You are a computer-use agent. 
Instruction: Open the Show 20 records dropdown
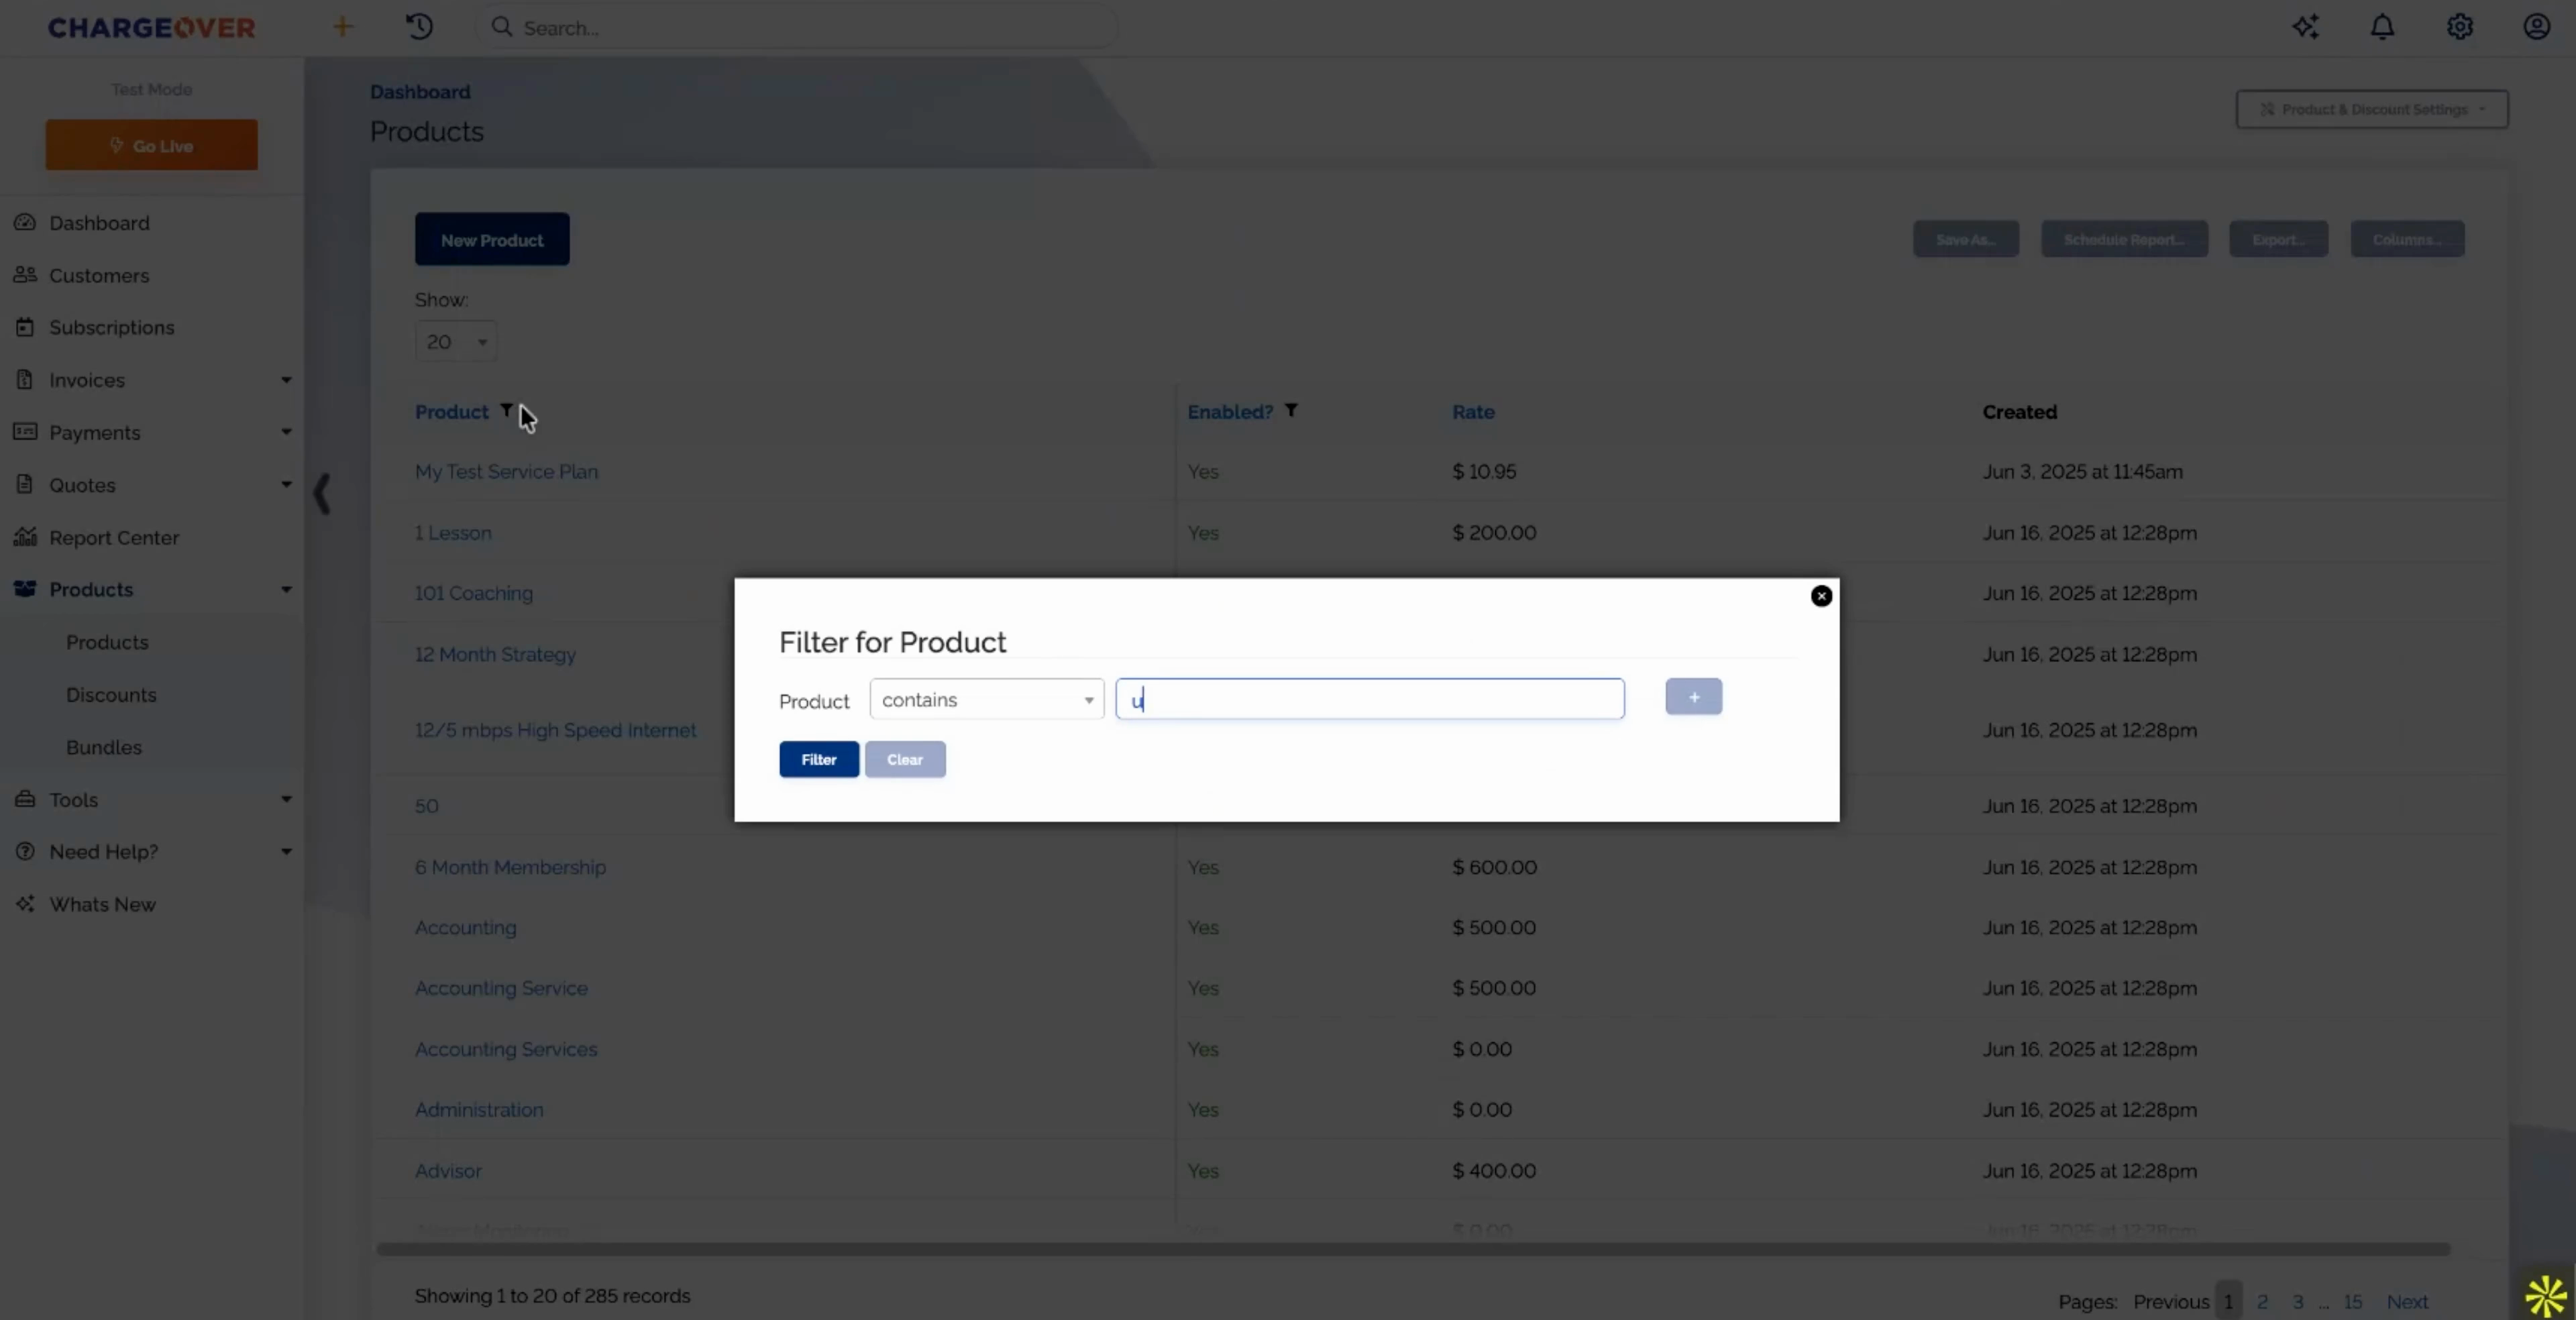point(456,342)
